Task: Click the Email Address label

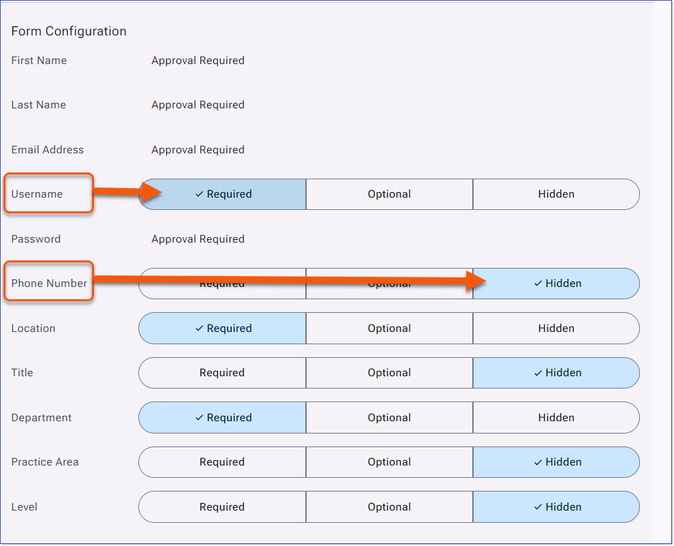Action: [47, 149]
